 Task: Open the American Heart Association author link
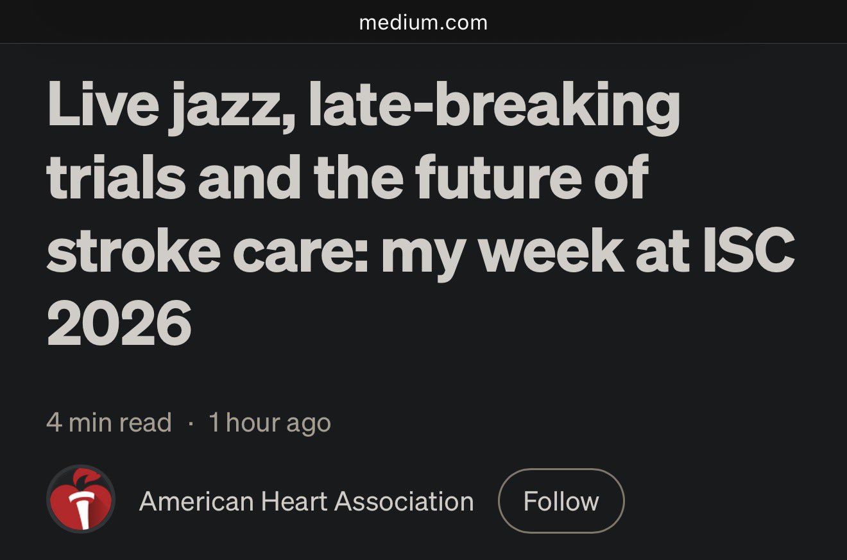tap(306, 502)
